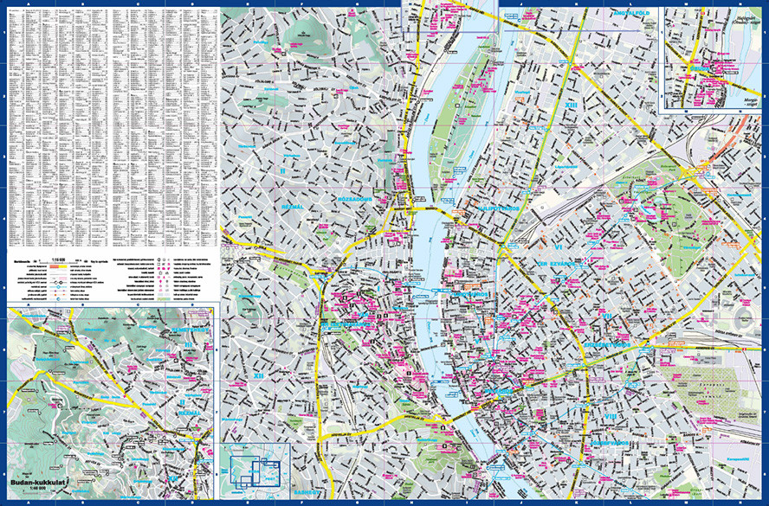Click the overview locator thumbnail map
Viewport: 769px width, 506px height.
255,471
